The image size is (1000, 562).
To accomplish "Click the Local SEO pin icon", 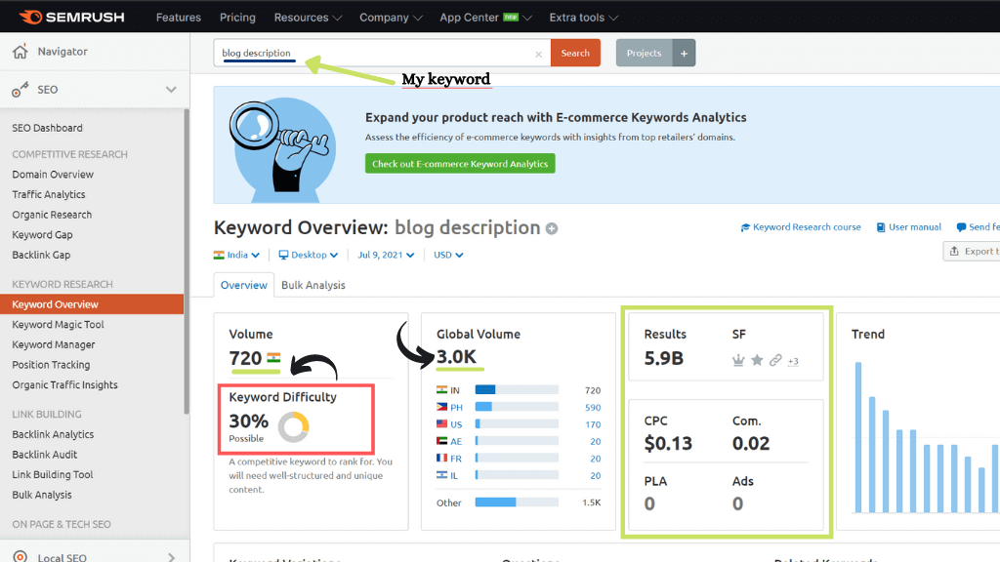I will point(21,557).
